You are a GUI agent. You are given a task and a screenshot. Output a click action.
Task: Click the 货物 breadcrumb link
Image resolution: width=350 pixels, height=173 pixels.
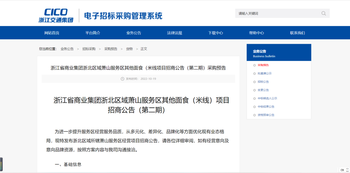coord(129,49)
